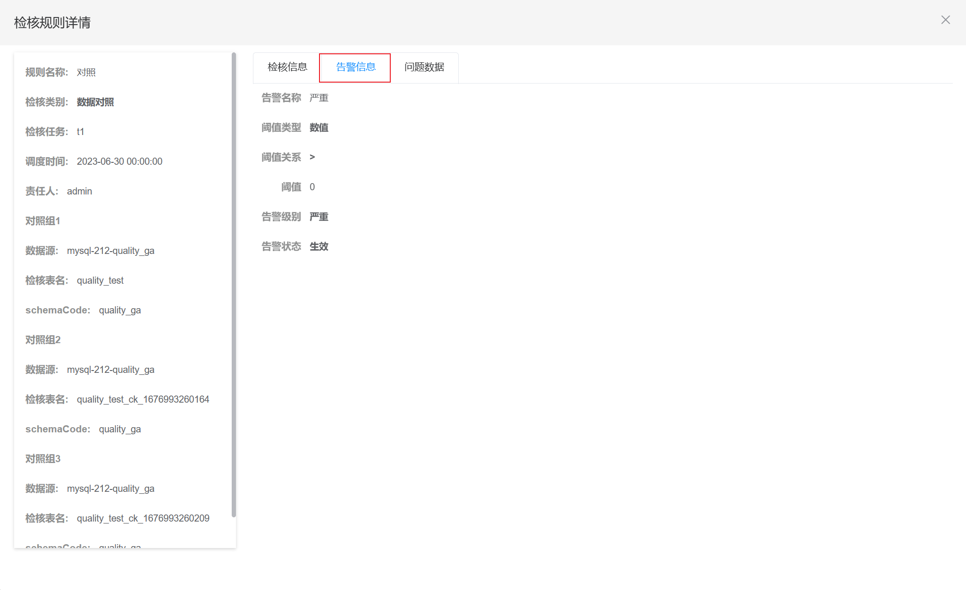Viewport: 966px width, 590px height.
Task: Click the 规则名称 value 对照
Action: (86, 72)
